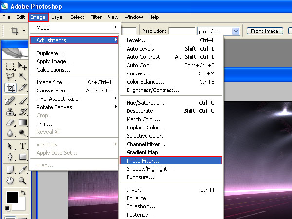Choose Brightness/Contrast adjustment
This screenshot has width=292, height=219.
171,90
